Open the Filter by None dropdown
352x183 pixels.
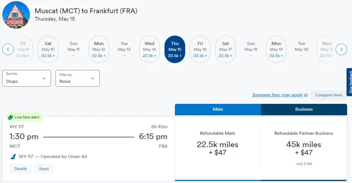pos(77,78)
